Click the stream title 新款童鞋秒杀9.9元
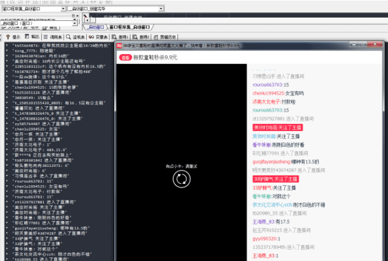Viewport: 388px width, 261px height. click(155, 57)
